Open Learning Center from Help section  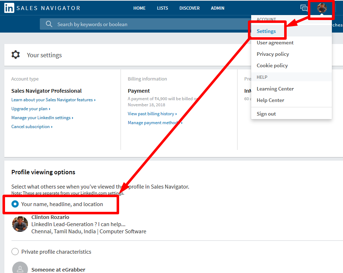pyautogui.click(x=275, y=89)
